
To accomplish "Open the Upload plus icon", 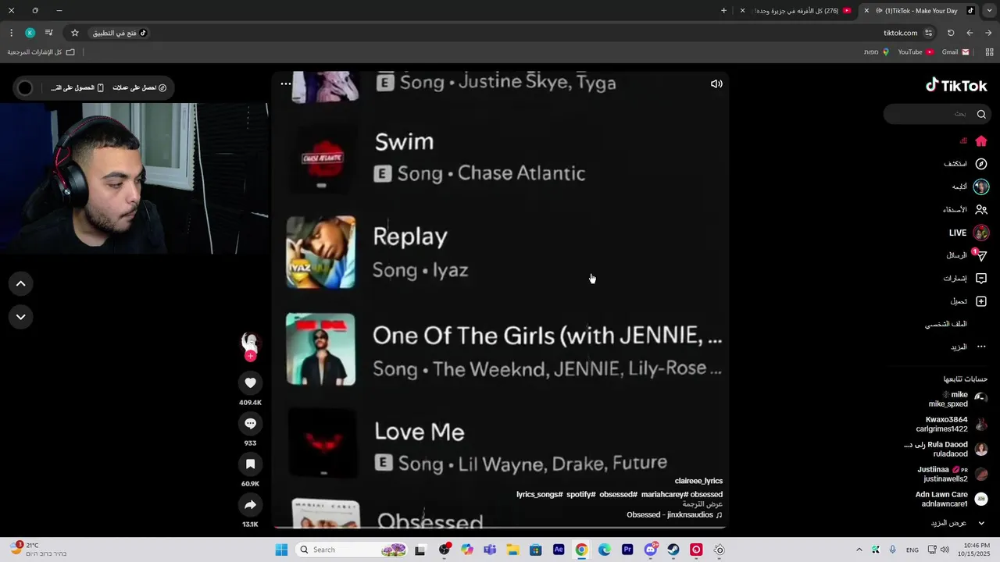I will pyautogui.click(x=981, y=301).
